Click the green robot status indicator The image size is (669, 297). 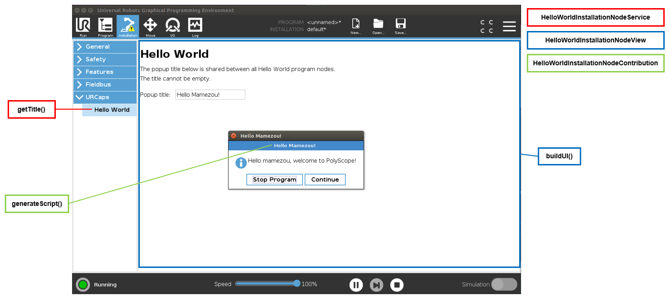(83, 285)
